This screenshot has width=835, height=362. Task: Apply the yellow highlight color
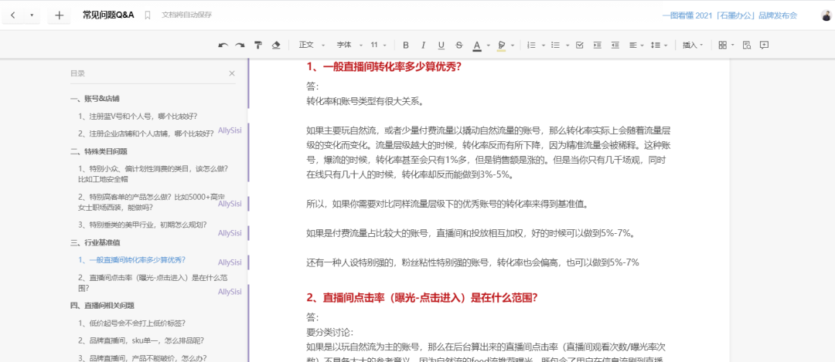501,46
